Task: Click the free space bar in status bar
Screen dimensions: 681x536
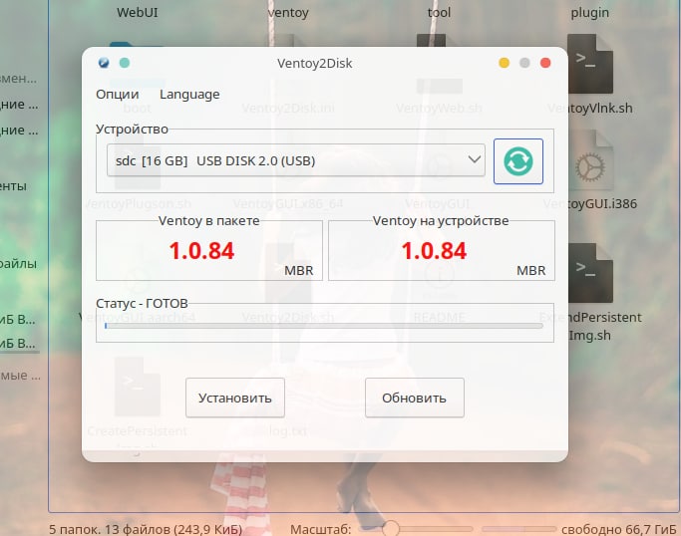Action: tap(519, 529)
